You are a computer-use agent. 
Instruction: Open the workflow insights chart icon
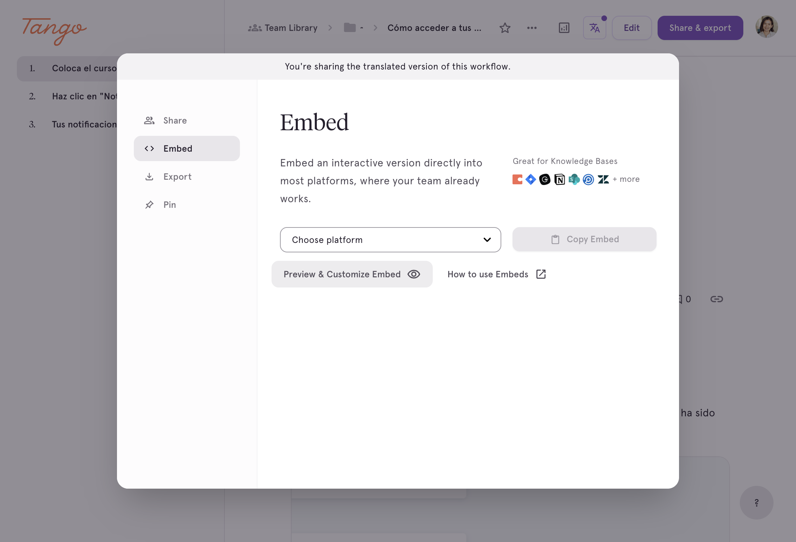[x=564, y=28]
